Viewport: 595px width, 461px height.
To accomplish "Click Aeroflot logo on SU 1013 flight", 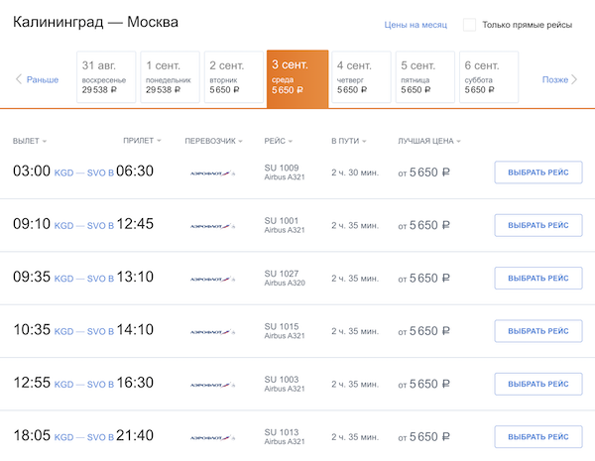I will click(211, 437).
